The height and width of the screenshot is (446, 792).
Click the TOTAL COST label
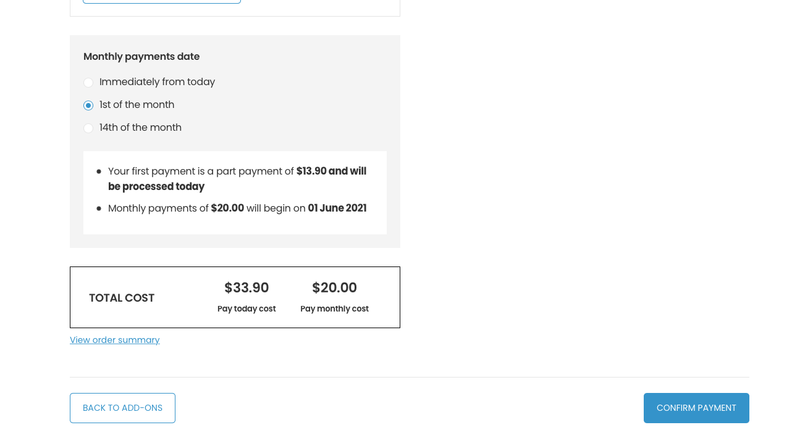pos(122,298)
